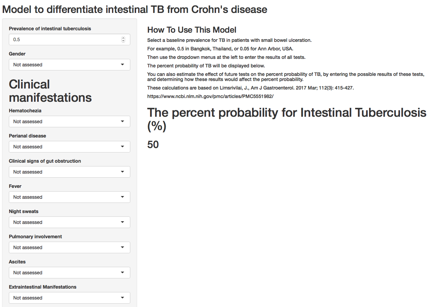Click the caret arrow of Hematochezia selector
Image resolution: width=431 pixels, height=307 pixels.
122,122
